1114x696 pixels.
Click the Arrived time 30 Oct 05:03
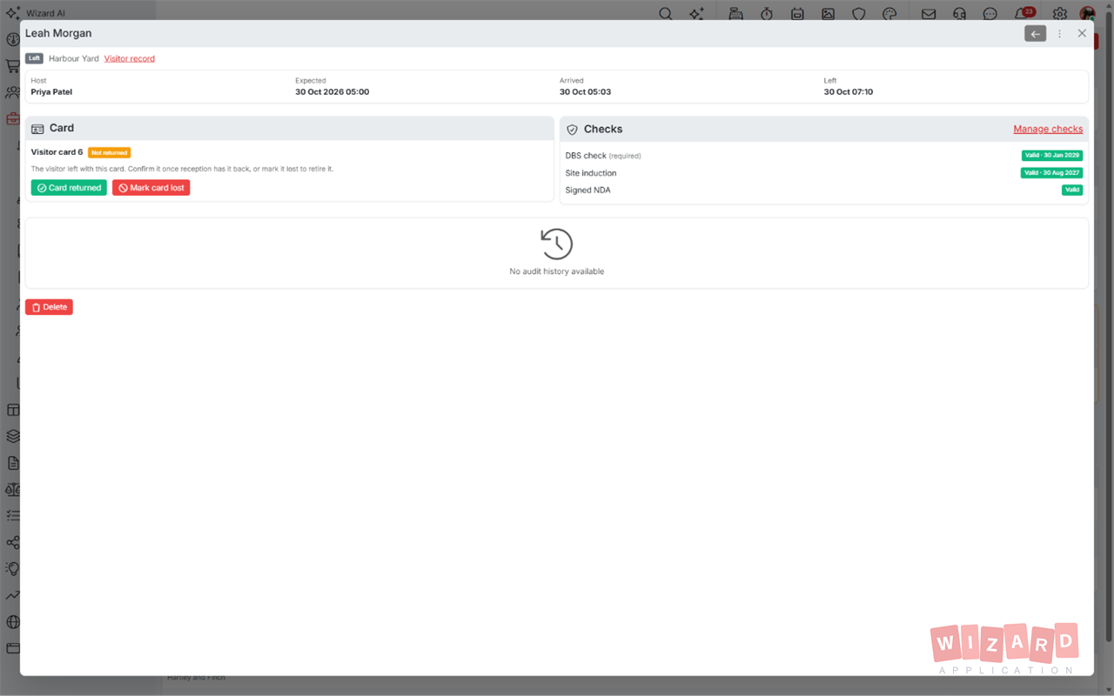(586, 91)
